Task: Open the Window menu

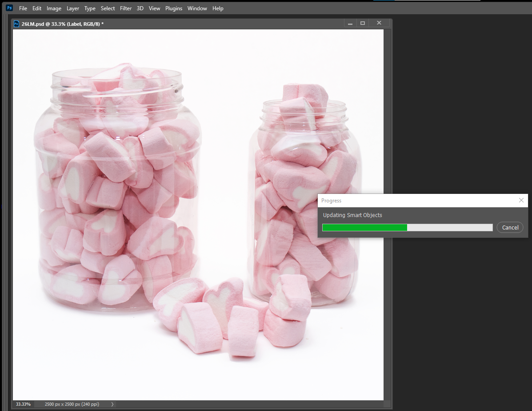Action: click(x=197, y=8)
